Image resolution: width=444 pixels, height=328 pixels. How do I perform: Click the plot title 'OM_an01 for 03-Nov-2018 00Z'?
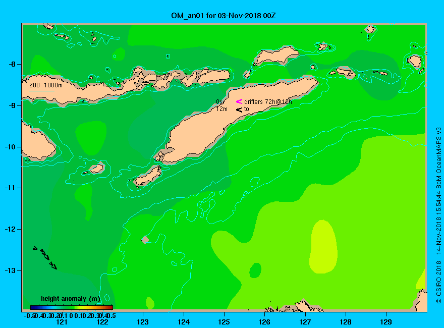pos(223,16)
